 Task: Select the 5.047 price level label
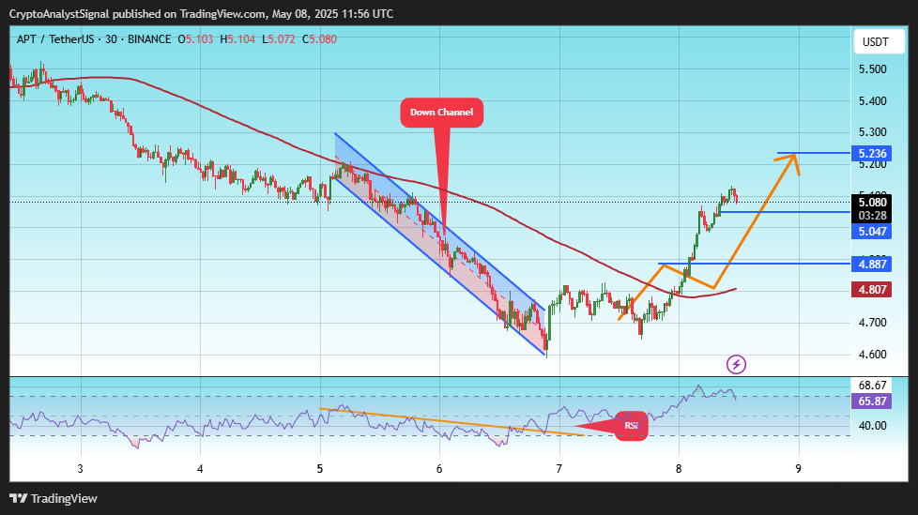pos(872,231)
